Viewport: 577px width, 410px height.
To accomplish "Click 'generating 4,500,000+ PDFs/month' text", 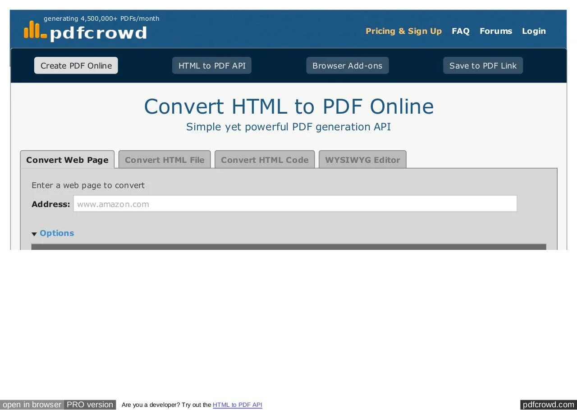I will 101,18.
